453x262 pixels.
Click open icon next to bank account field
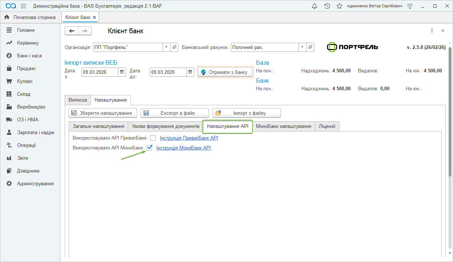click(310, 47)
